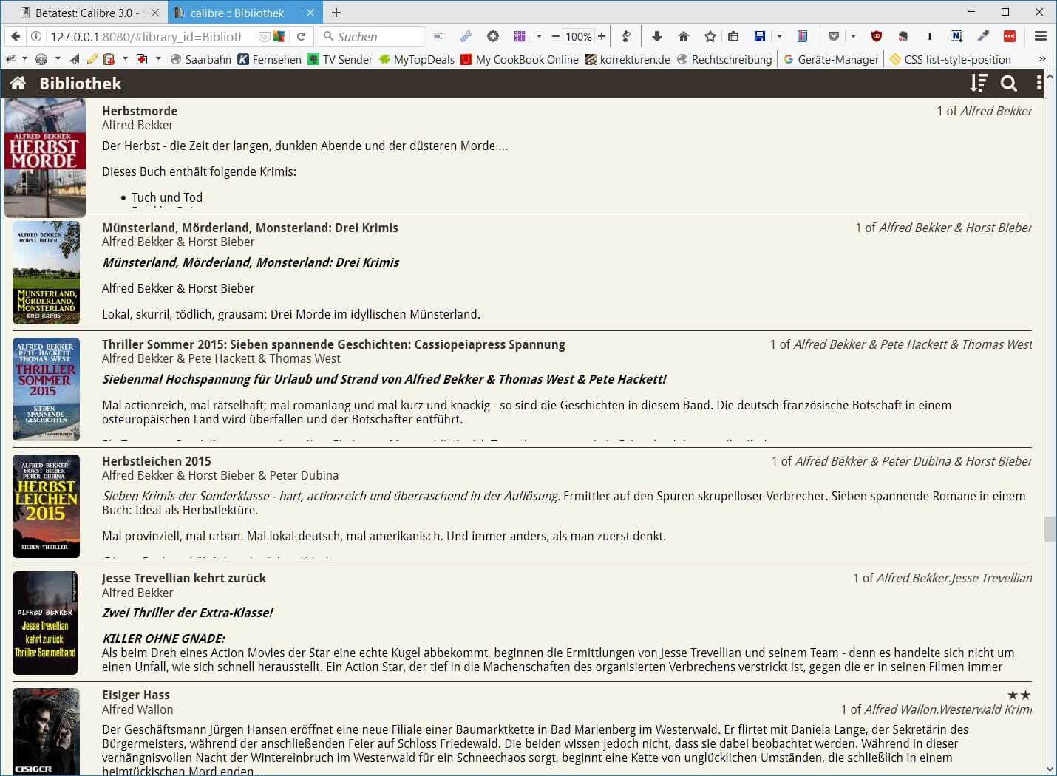Open a new browser tab
This screenshot has height=776, width=1057.
(336, 13)
